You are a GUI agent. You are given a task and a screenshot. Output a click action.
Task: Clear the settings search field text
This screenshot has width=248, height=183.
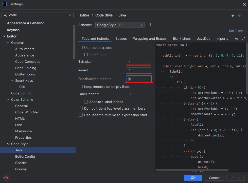tap(70, 15)
